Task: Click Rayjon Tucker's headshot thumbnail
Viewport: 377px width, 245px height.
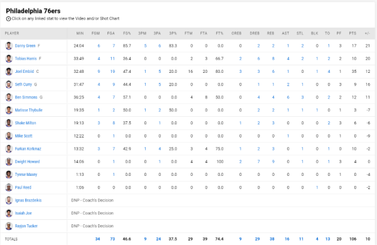Action: (9, 226)
